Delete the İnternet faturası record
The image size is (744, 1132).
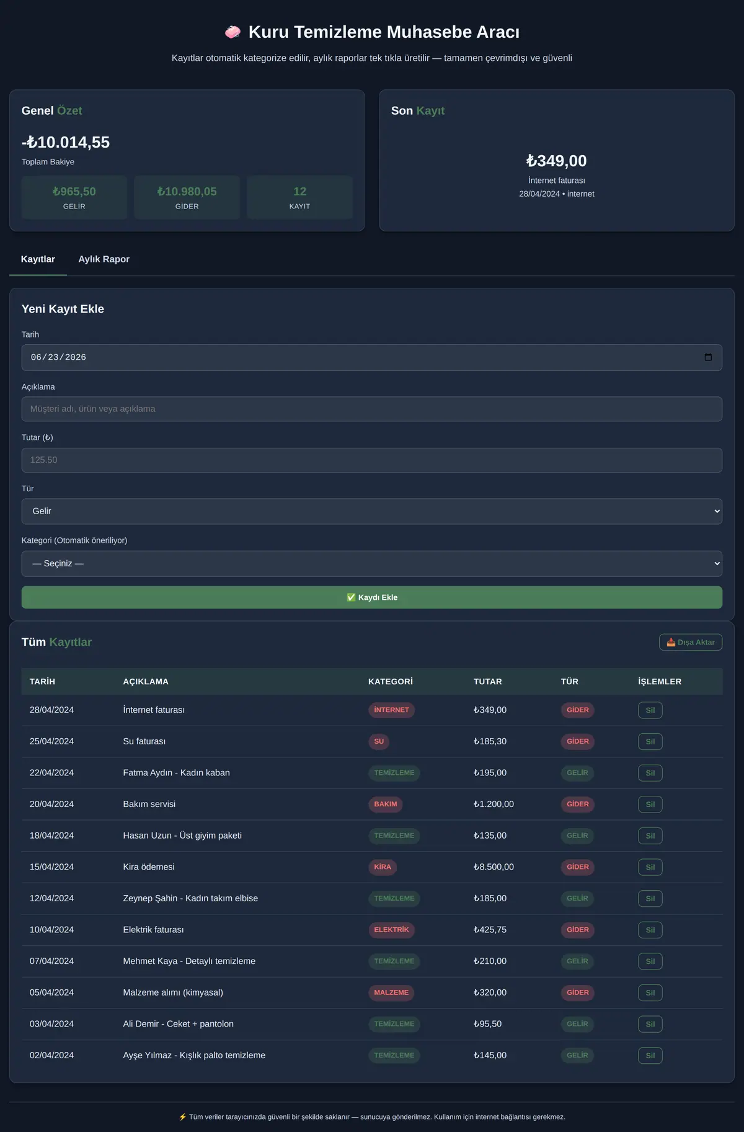click(x=650, y=710)
